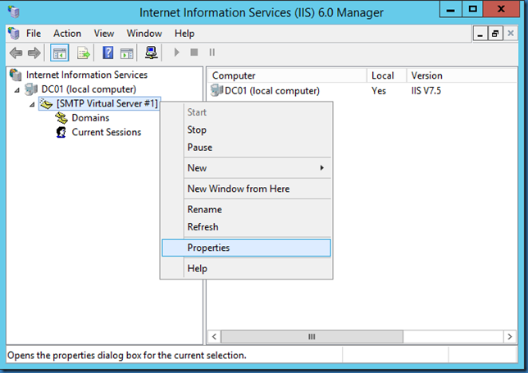This screenshot has height=373, width=528.
Task: Click the horizontal scrollbar thumb
Action: point(312,337)
